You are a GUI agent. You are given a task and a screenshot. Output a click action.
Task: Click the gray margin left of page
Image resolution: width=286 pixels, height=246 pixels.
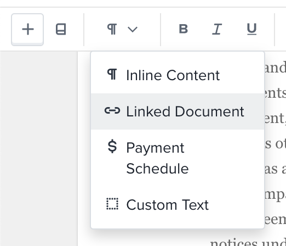tap(39, 149)
